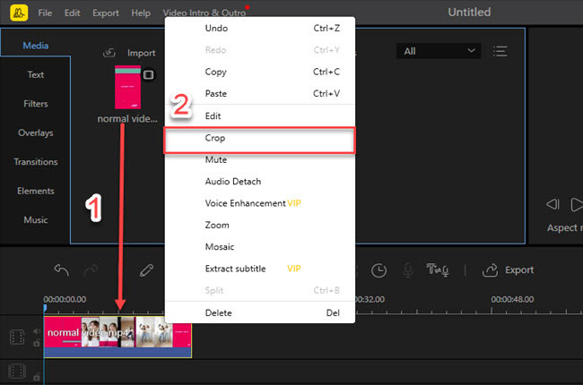Open Video Intro & Outro menu
The width and height of the screenshot is (583, 385).
pyautogui.click(x=204, y=13)
